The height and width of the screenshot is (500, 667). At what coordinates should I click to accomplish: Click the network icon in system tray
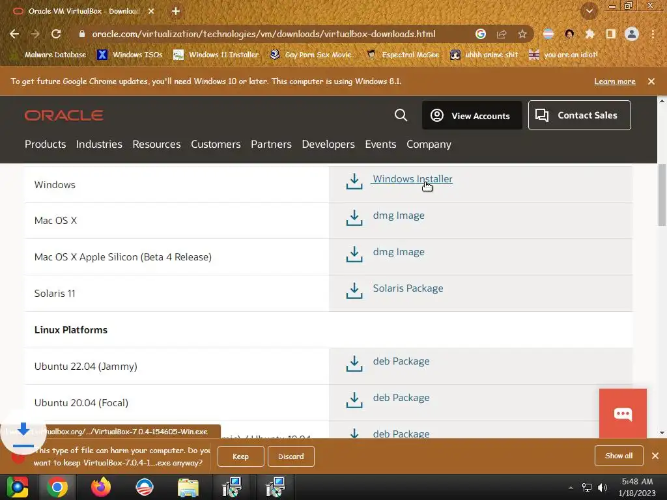click(587, 487)
